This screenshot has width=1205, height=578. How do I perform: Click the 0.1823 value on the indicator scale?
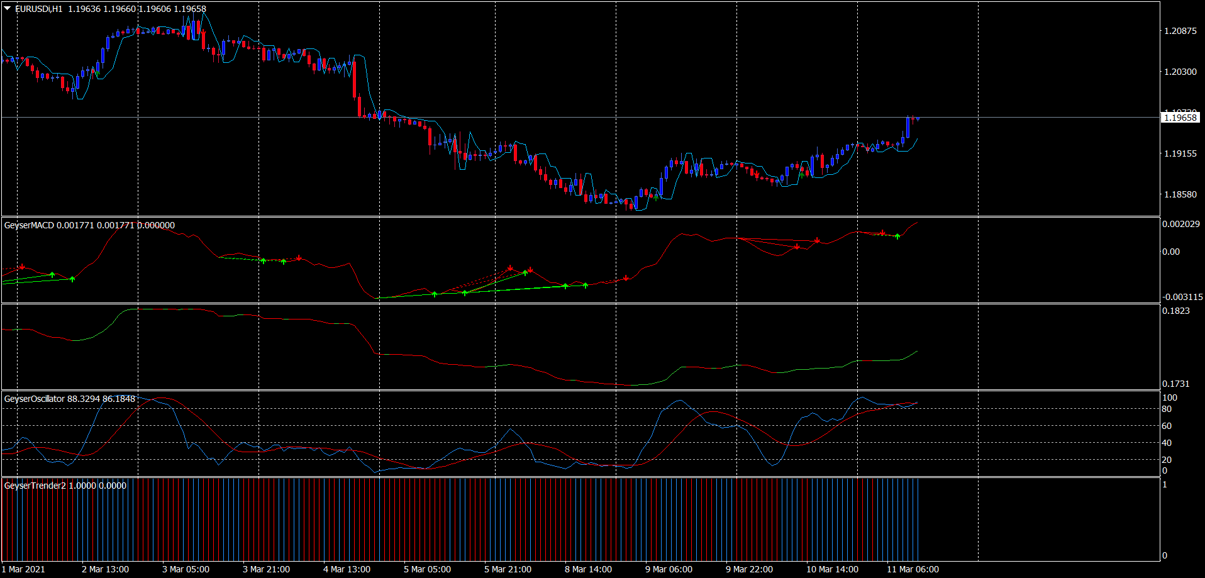(x=1175, y=311)
